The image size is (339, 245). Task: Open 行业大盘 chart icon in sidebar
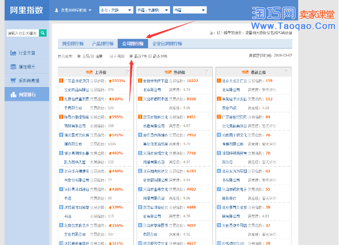coord(14,53)
